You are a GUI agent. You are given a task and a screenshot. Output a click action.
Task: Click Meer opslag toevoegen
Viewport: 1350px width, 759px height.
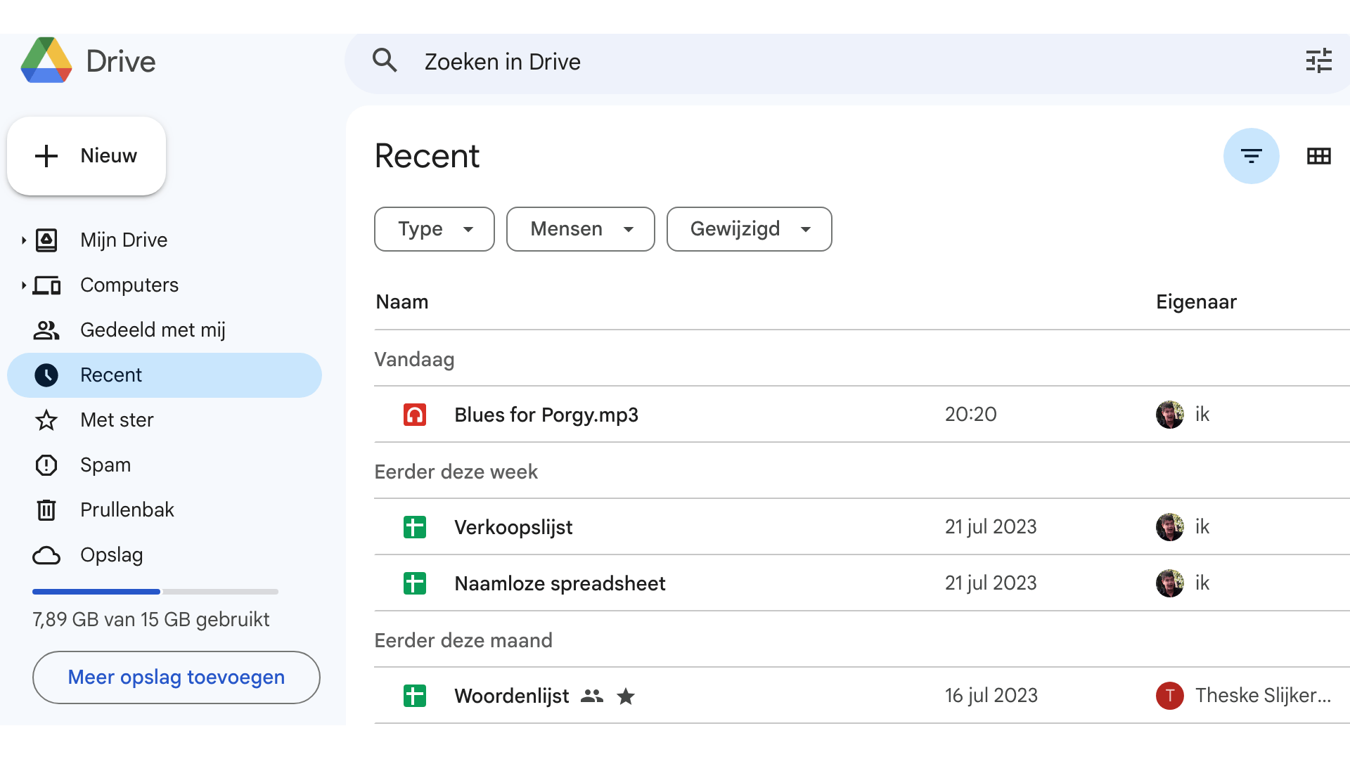176,677
